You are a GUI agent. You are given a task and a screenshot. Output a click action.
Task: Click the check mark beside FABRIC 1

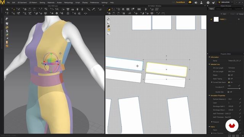pos(211,19)
